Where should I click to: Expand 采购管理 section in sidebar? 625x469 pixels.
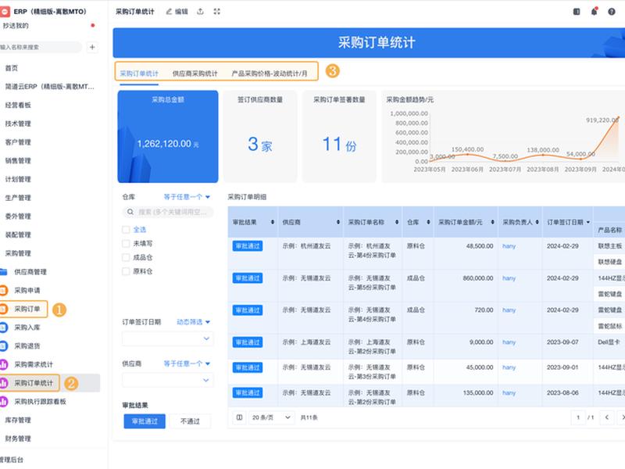click(18, 253)
